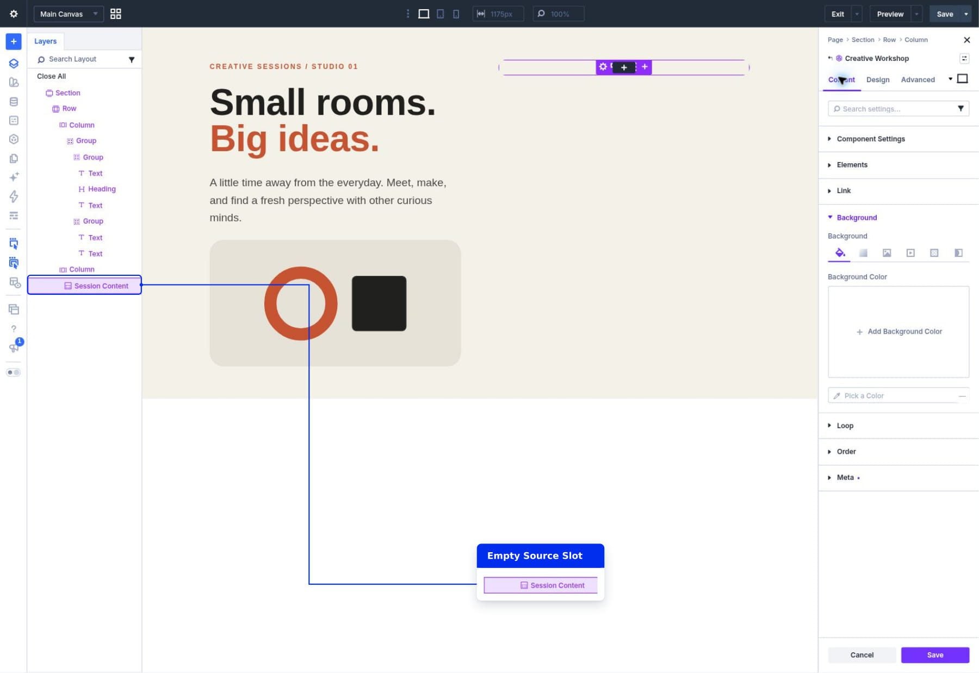Select the background pattern tab icon
The image size is (979, 673).
coord(934,253)
